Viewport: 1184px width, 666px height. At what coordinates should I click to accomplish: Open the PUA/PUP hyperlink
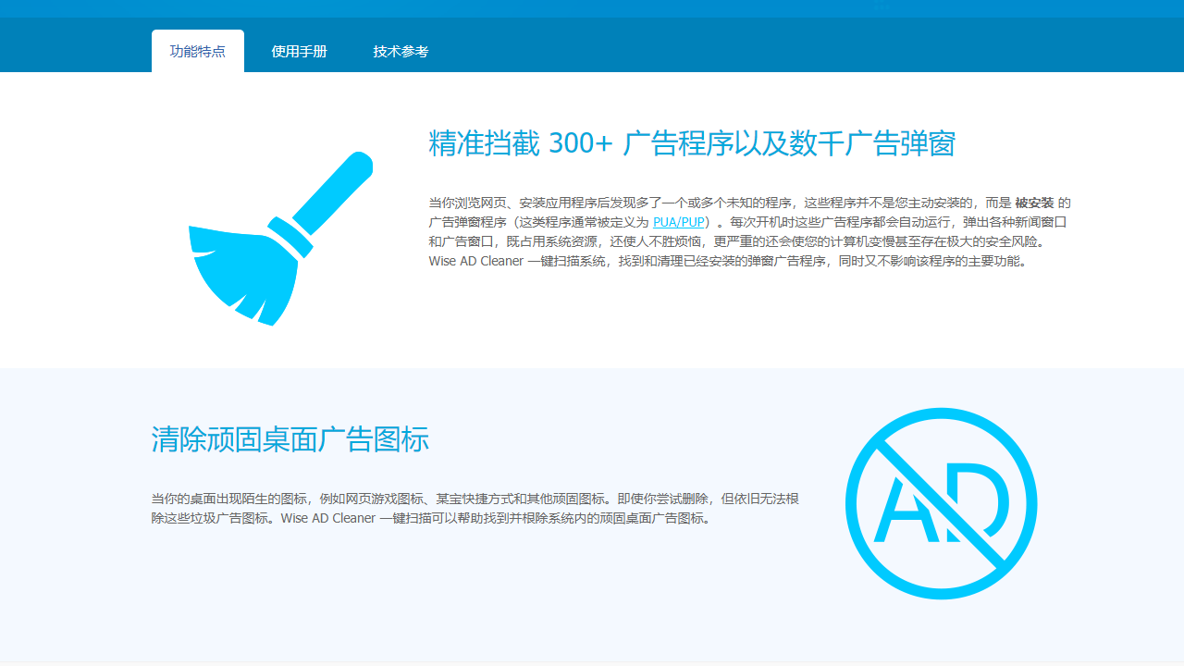coord(678,222)
